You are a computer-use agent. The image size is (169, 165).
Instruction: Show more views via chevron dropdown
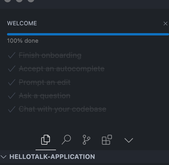pyautogui.click(x=129, y=140)
